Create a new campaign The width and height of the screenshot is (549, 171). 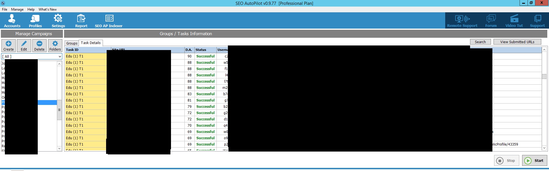(x=9, y=46)
